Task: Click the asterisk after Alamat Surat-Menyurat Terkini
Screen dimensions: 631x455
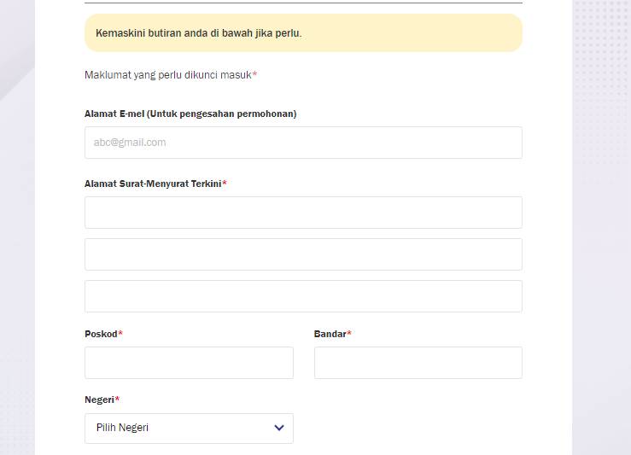Action: 225,183
